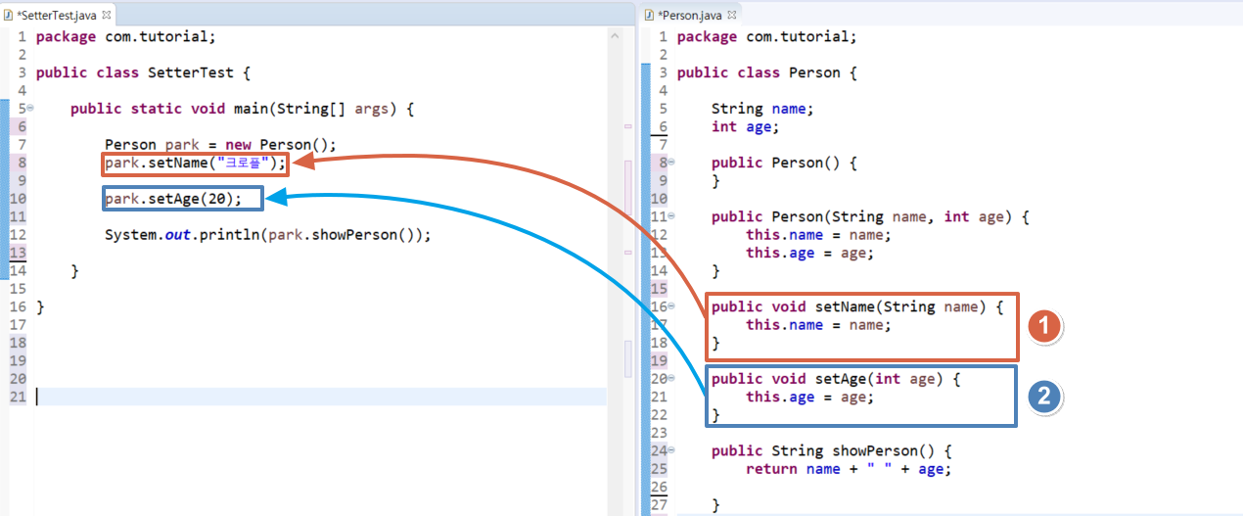The image size is (1243, 516).
Task: Switch to the *Person.java editor tab
Action: [690, 14]
